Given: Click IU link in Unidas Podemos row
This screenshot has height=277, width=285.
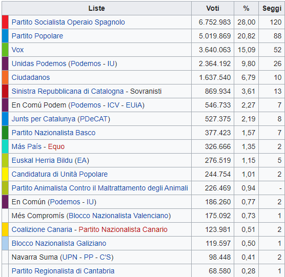Looking at the screenshot, I should (x=111, y=63).
